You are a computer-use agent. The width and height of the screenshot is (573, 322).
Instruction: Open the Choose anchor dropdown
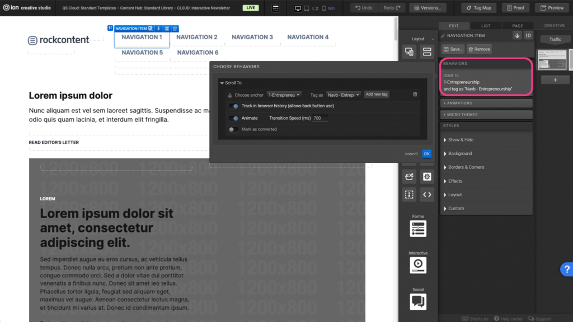pyautogui.click(x=284, y=95)
